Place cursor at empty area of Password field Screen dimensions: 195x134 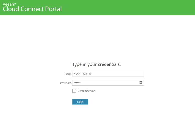pyautogui.click(x=111, y=83)
